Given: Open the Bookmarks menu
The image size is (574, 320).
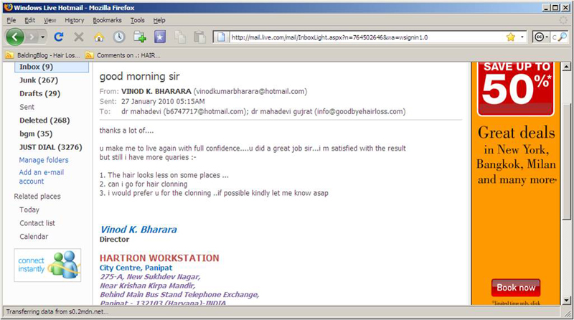Looking at the screenshot, I should pos(107,20).
